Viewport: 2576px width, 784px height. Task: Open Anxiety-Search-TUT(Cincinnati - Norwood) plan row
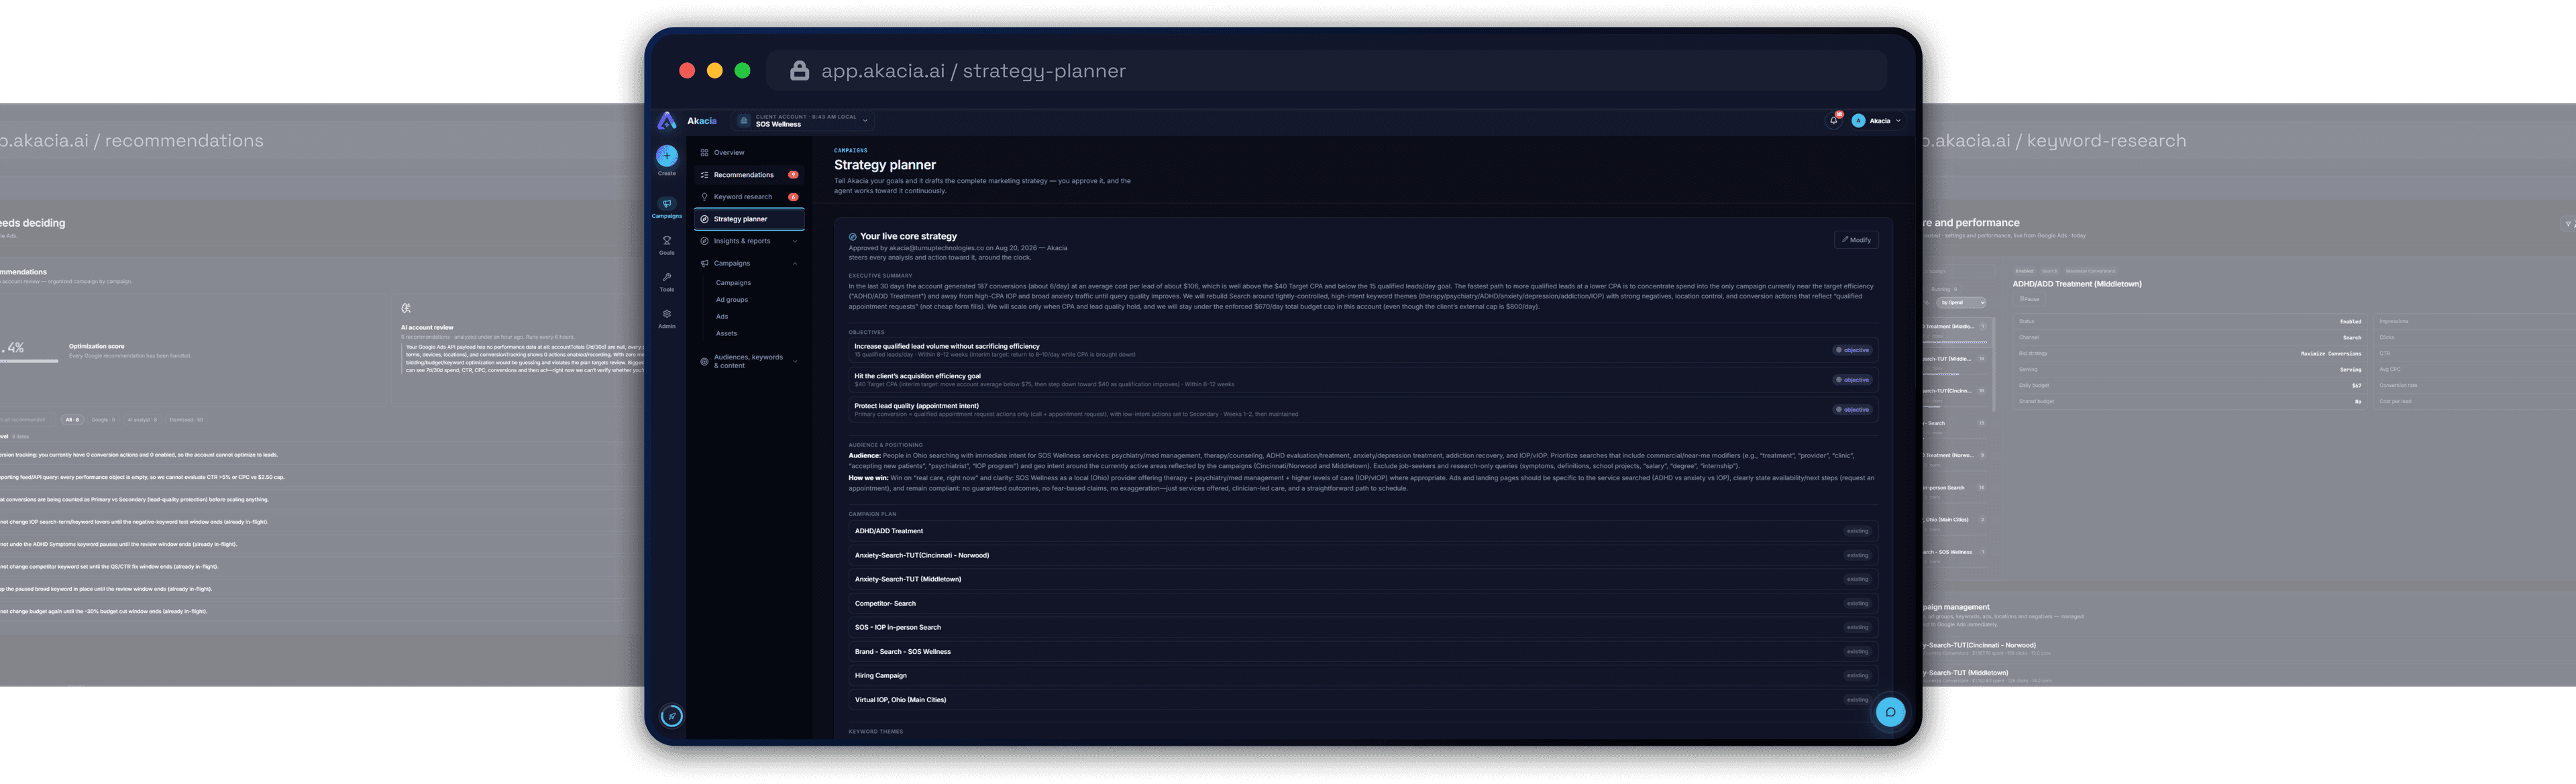click(1363, 555)
